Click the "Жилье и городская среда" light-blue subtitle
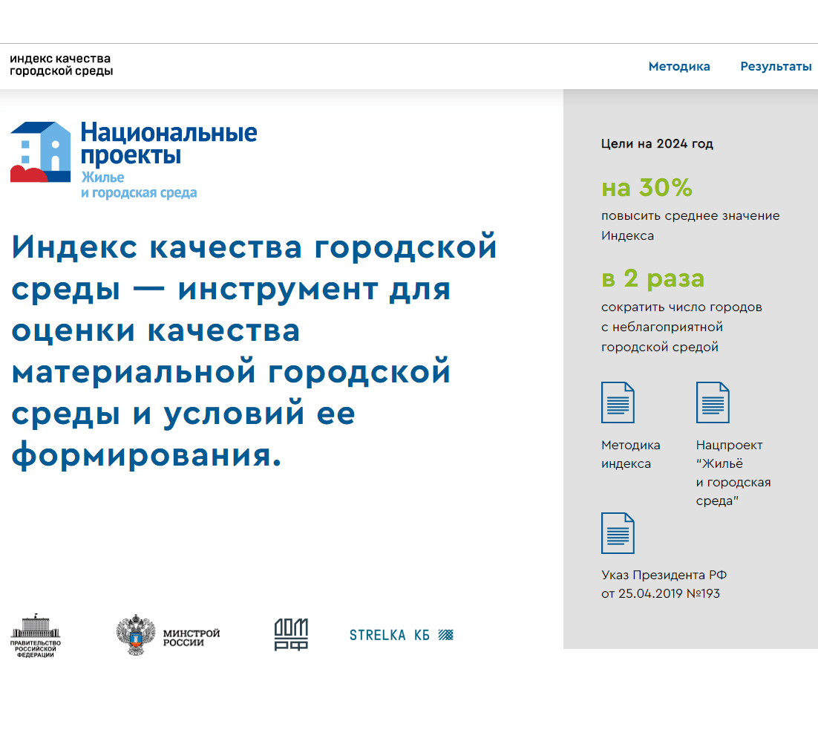Viewport: 818px width, 750px height. (138, 186)
